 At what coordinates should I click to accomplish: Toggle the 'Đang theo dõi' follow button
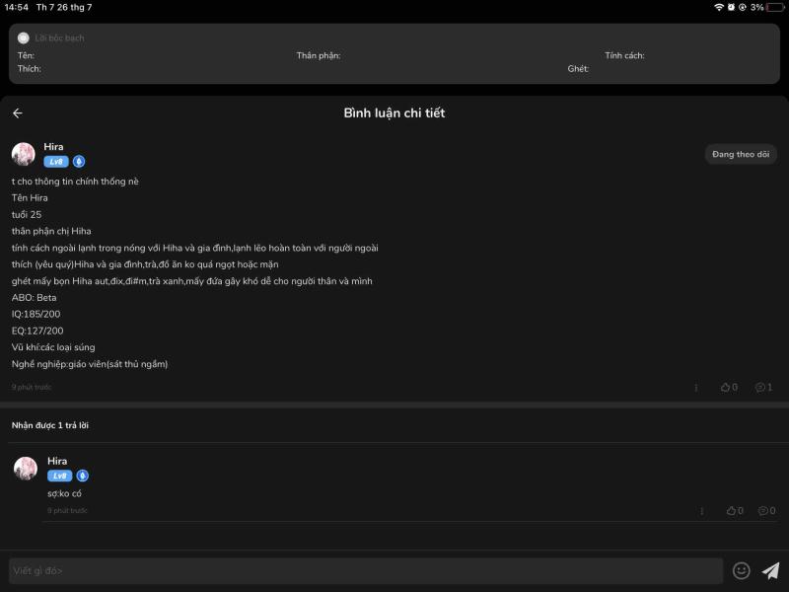click(x=741, y=154)
